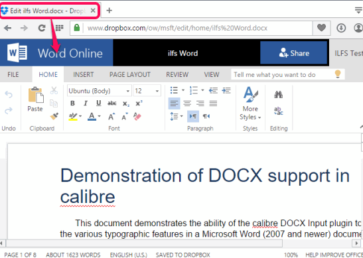The width and height of the screenshot is (363, 258).
Task: Open the text highlight color picker arrow
Action: coord(80,116)
